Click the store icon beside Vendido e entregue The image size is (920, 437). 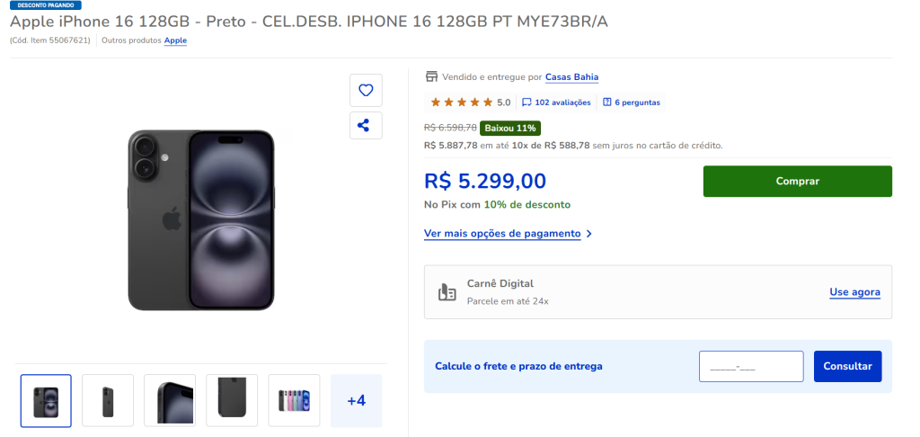click(x=431, y=77)
